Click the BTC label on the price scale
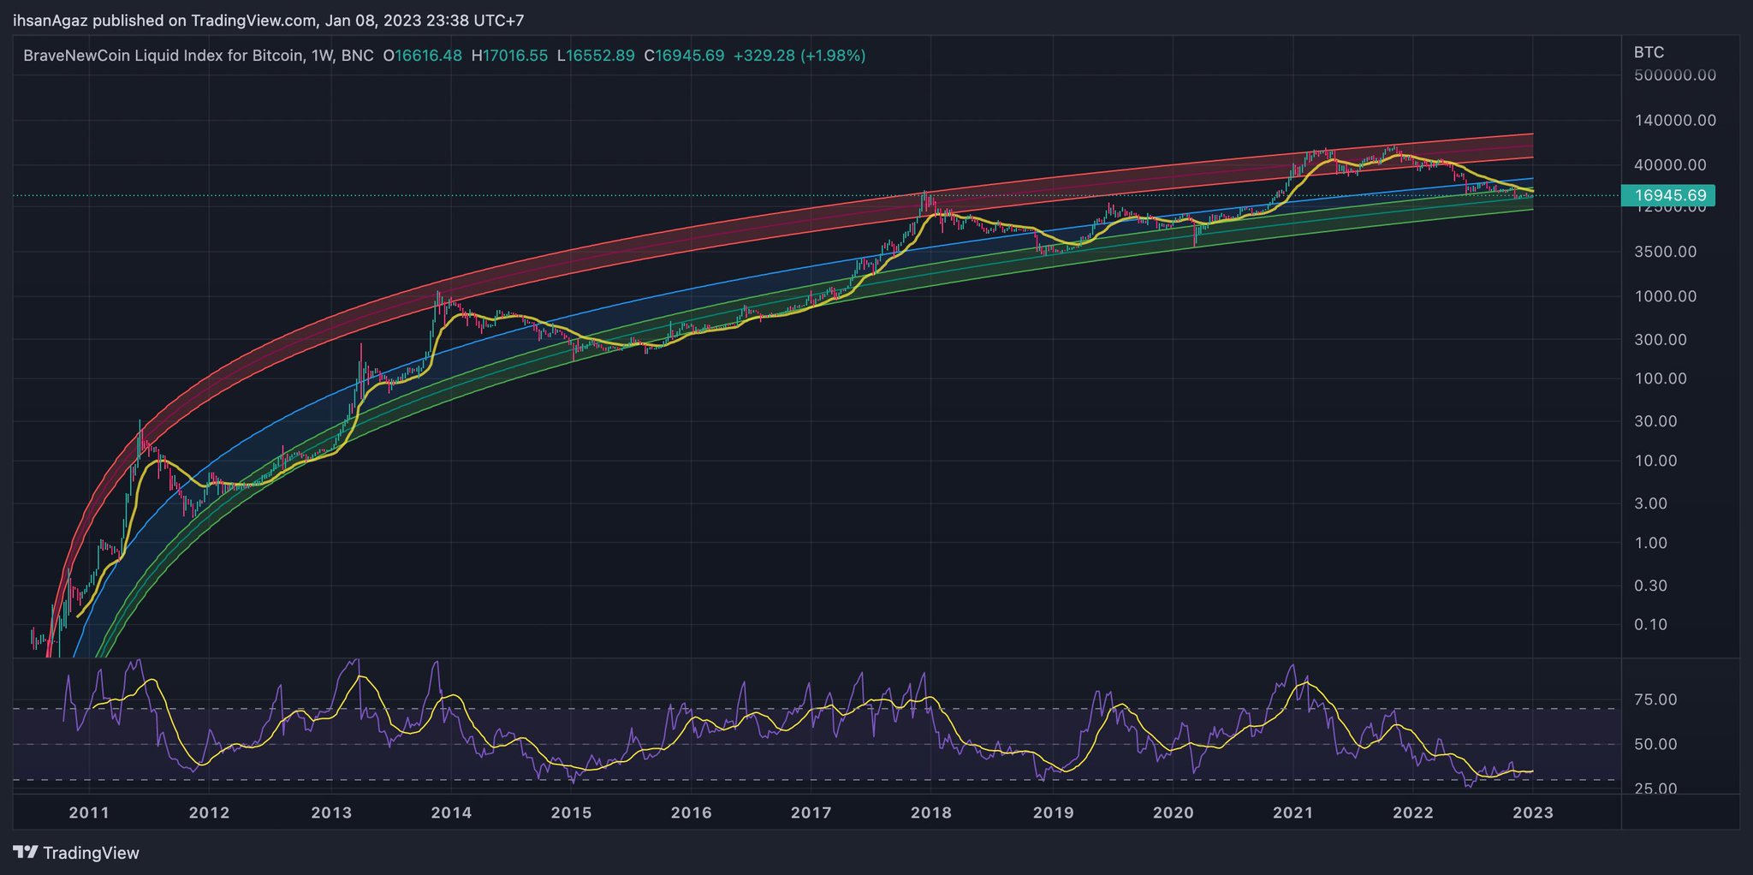The image size is (1753, 875). click(x=1651, y=51)
